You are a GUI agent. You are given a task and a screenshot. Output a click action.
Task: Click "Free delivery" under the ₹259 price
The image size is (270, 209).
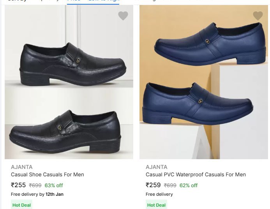[x=159, y=194]
